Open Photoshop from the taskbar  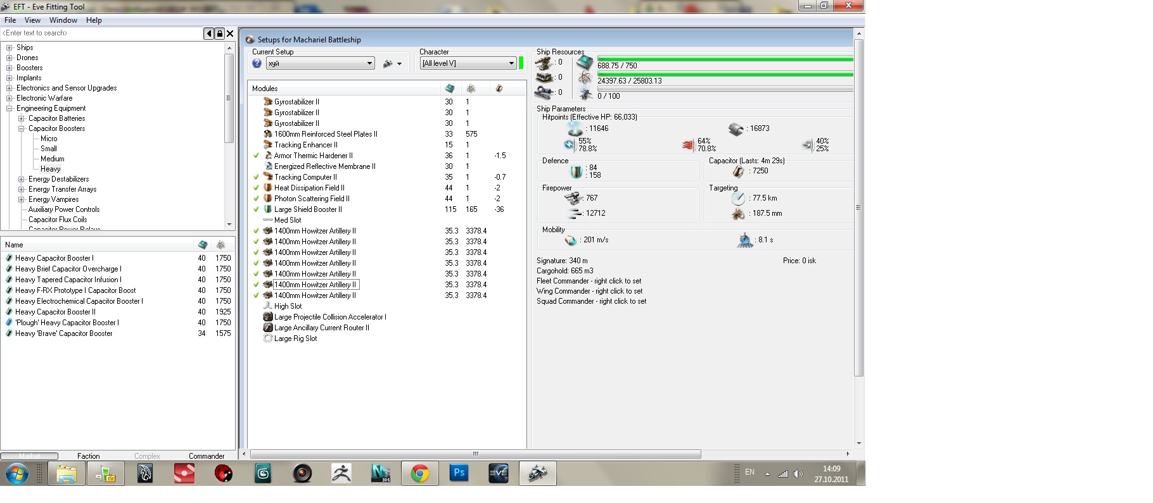pyautogui.click(x=459, y=473)
